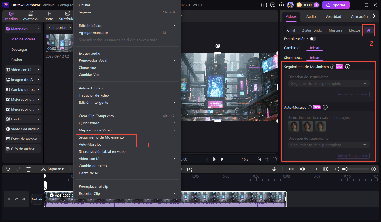Take a snapshot with the camera icon
Viewport: 381px width, 222px height.
pyautogui.click(x=259, y=159)
